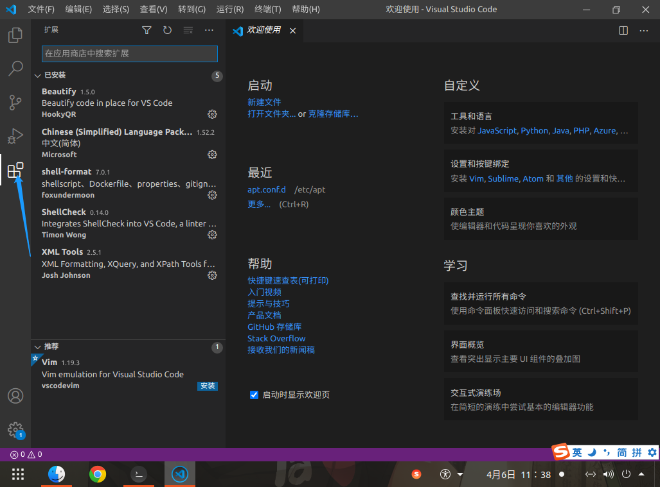The height and width of the screenshot is (487, 660).
Task: Click the VS Code logo in title bar
Action: coord(12,9)
